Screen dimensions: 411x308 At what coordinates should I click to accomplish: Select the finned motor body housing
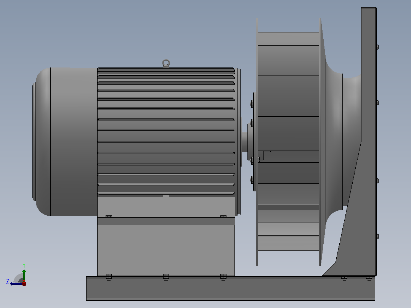click(x=166, y=132)
